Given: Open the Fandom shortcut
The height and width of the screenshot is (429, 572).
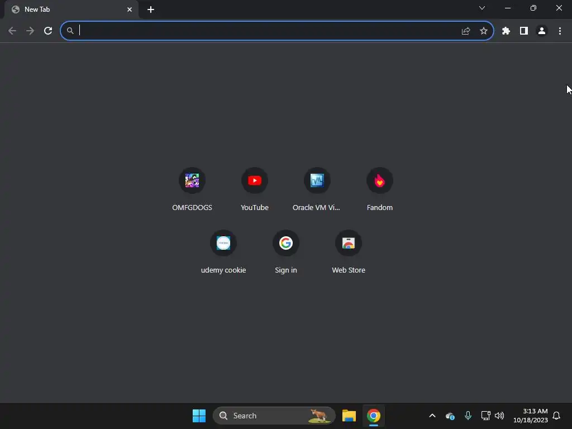Looking at the screenshot, I should pyautogui.click(x=380, y=190).
